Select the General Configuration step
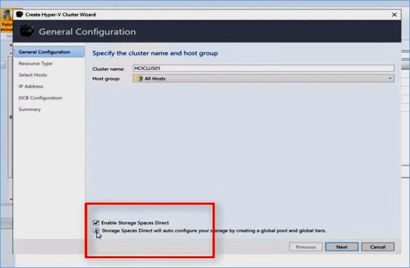Viewport: 410px width, 268px height. (x=49, y=52)
